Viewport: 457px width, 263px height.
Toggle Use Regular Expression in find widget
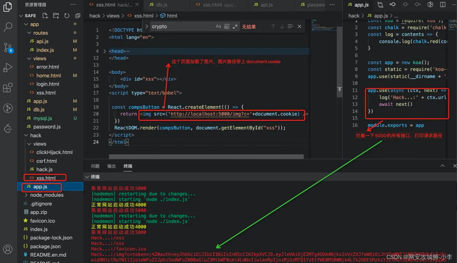click(235, 26)
